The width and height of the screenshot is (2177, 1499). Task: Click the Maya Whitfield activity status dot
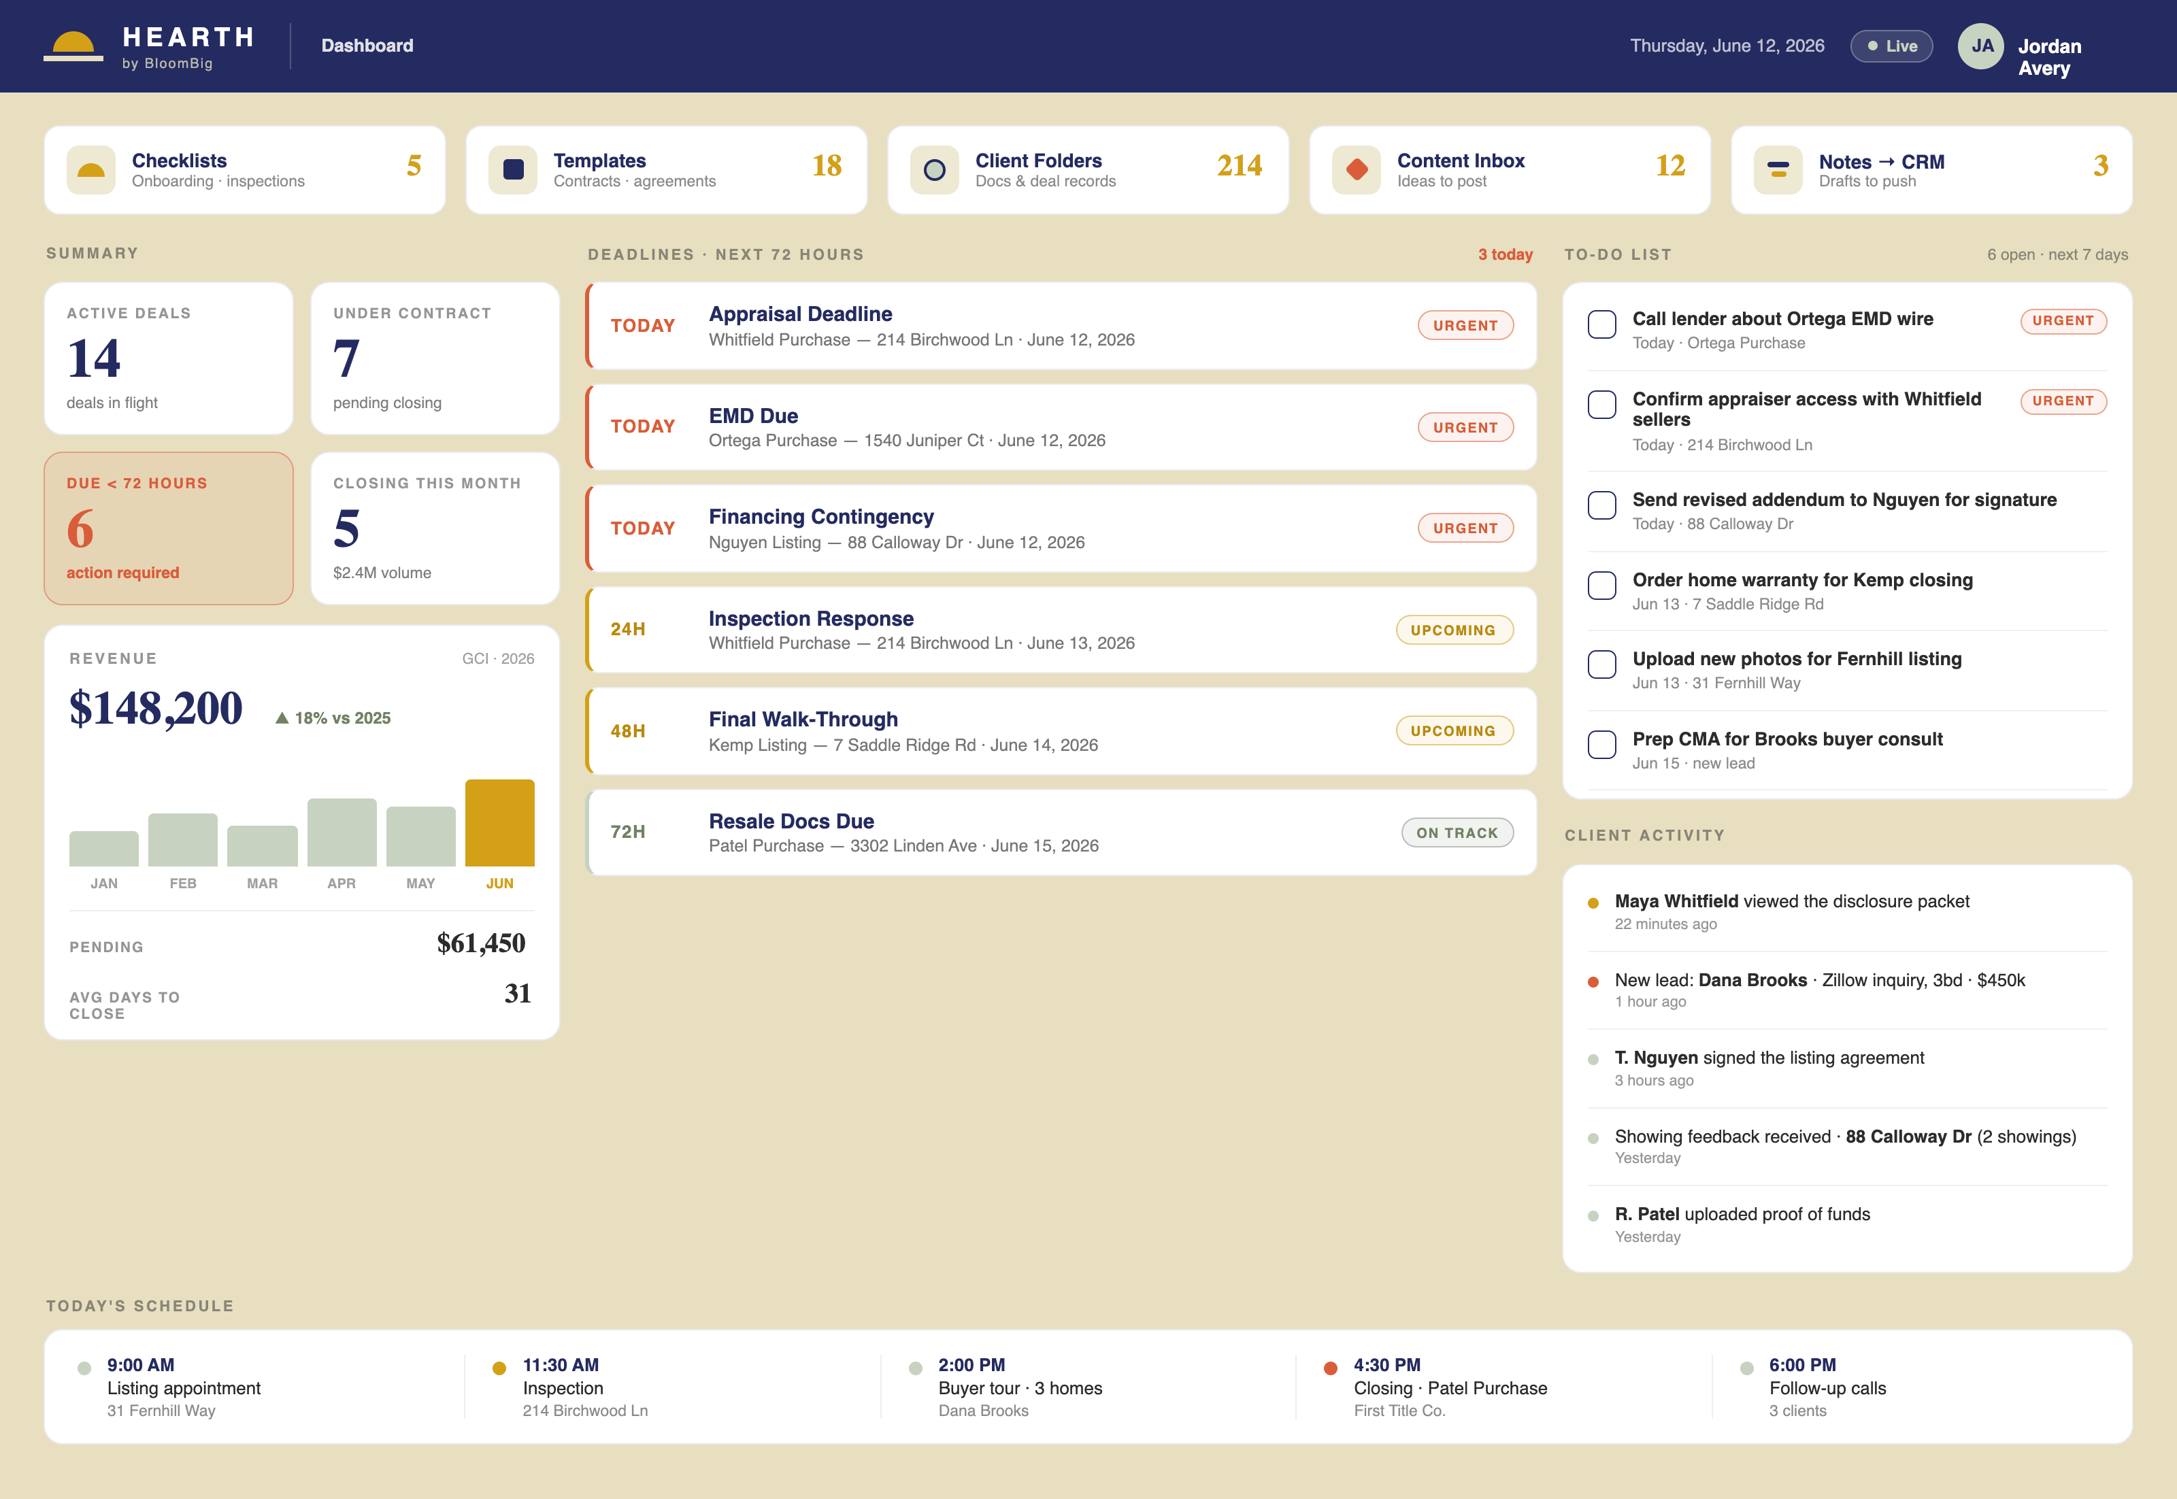click(1593, 903)
